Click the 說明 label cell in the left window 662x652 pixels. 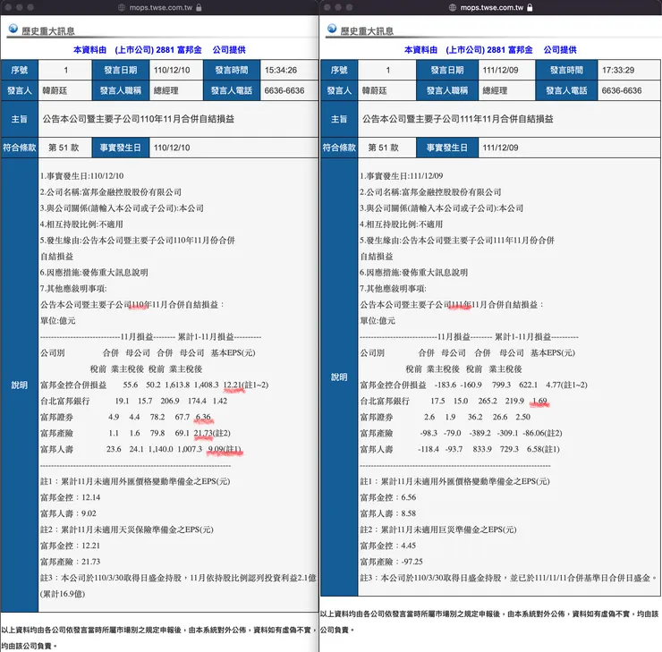(x=20, y=385)
